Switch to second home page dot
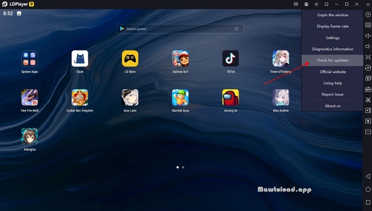 coord(183,167)
